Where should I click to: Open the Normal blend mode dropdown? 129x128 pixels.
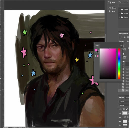tap(124, 105)
